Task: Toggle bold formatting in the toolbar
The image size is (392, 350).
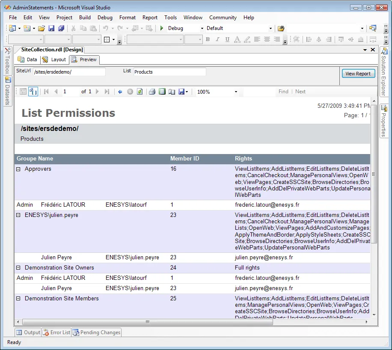Action: point(208,39)
